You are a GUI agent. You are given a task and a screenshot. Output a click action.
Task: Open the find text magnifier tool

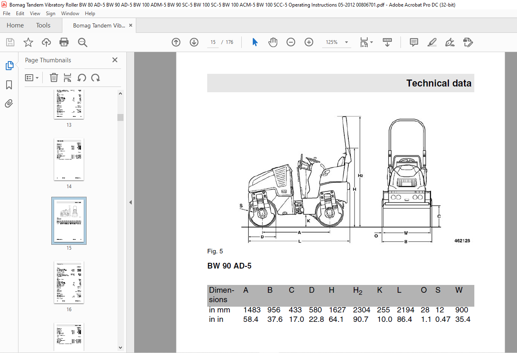82,42
